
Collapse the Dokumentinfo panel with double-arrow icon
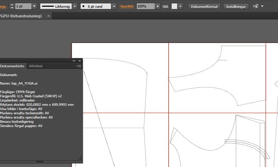tap(74, 61)
